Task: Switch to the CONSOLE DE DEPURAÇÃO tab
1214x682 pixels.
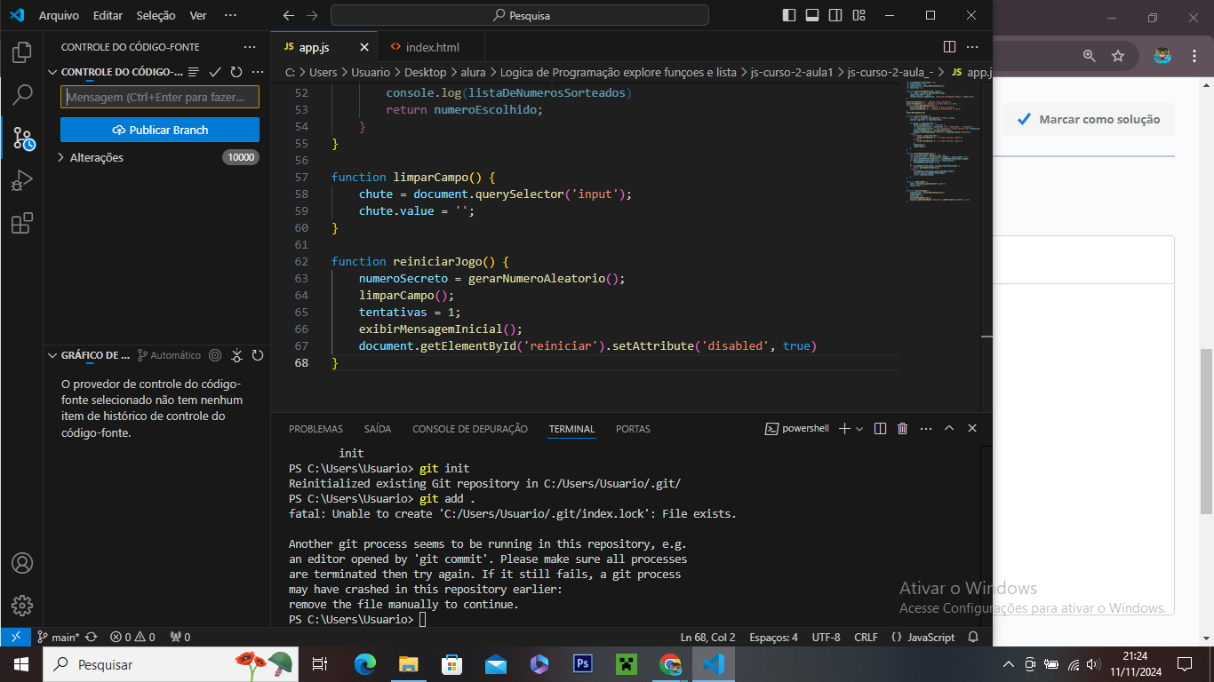Action: tap(470, 429)
